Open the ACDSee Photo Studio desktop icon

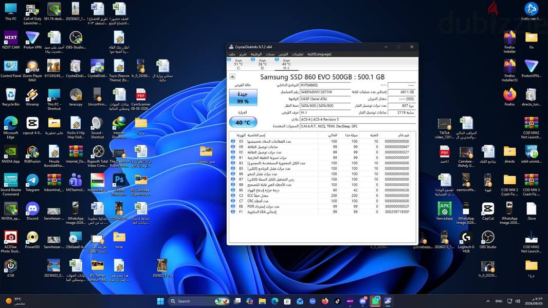(10, 242)
